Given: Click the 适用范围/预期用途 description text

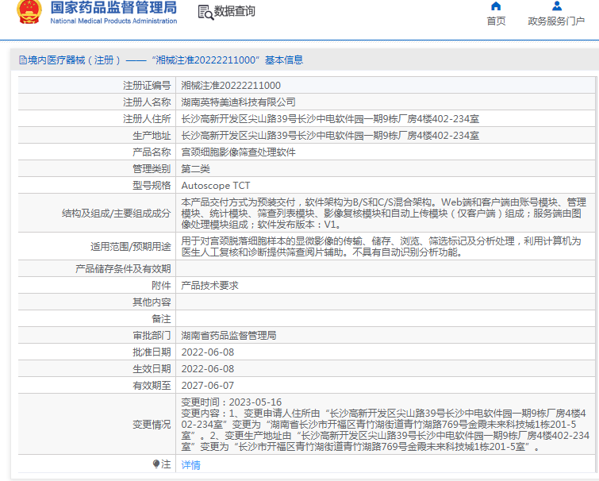Looking at the screenshot, I should (381, 246).
